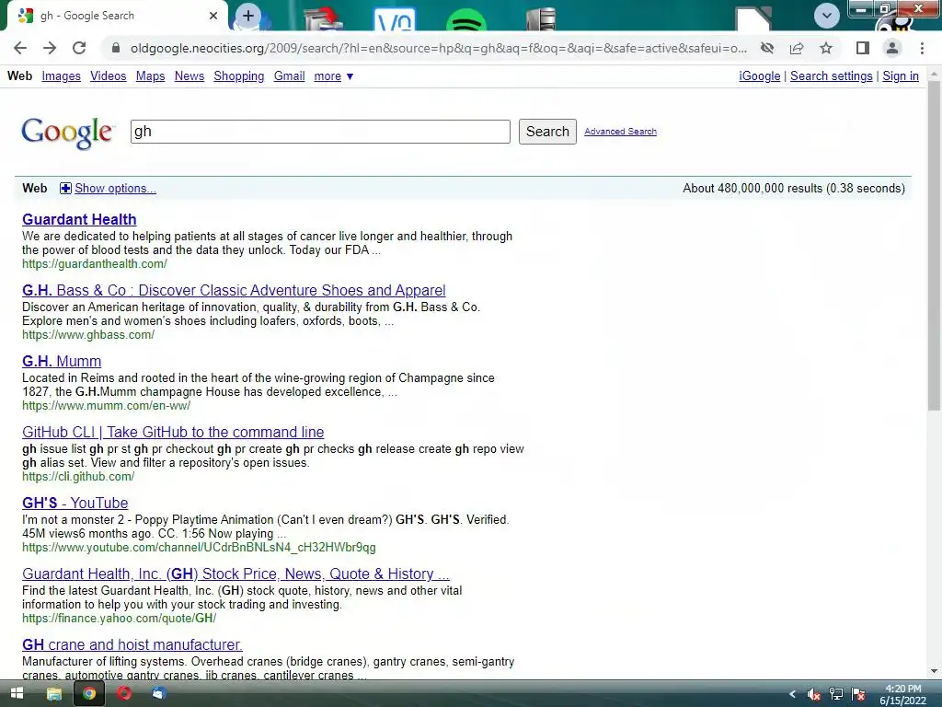
Task: Click the Google logo
Action: (x=66, y=133)
